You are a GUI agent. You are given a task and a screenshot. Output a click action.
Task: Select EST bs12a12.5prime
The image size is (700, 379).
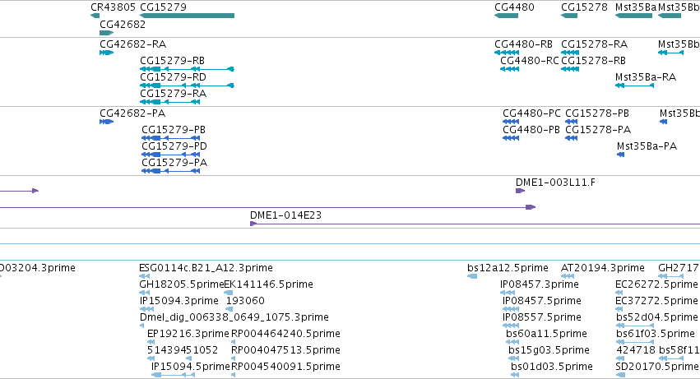point(508,268)
